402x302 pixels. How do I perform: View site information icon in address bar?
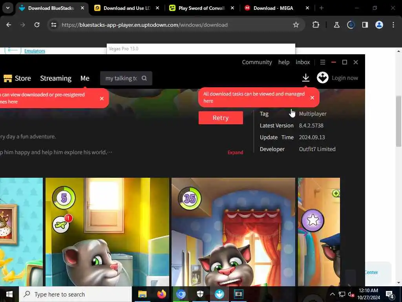click(54, 25)
